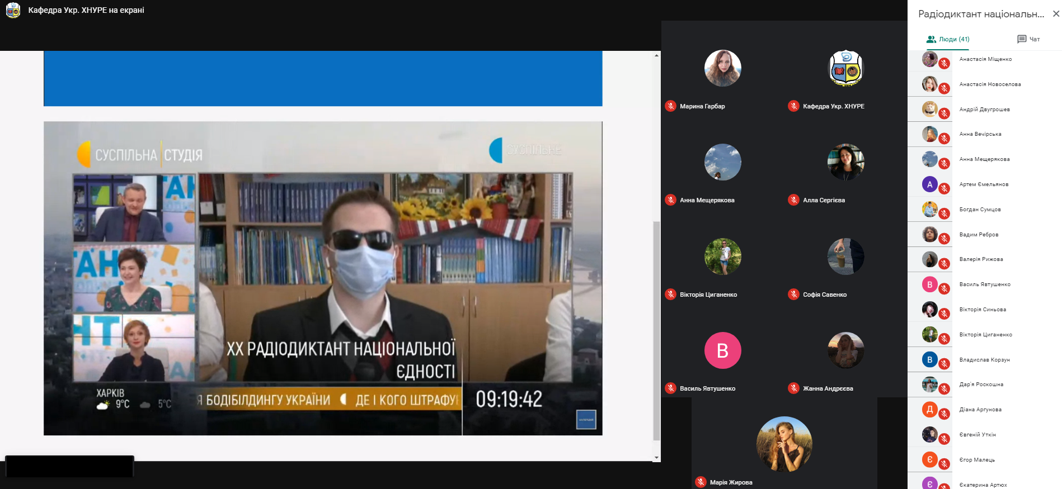
Task: Switch to the Люди (41) tab
Action: (948, 39)
